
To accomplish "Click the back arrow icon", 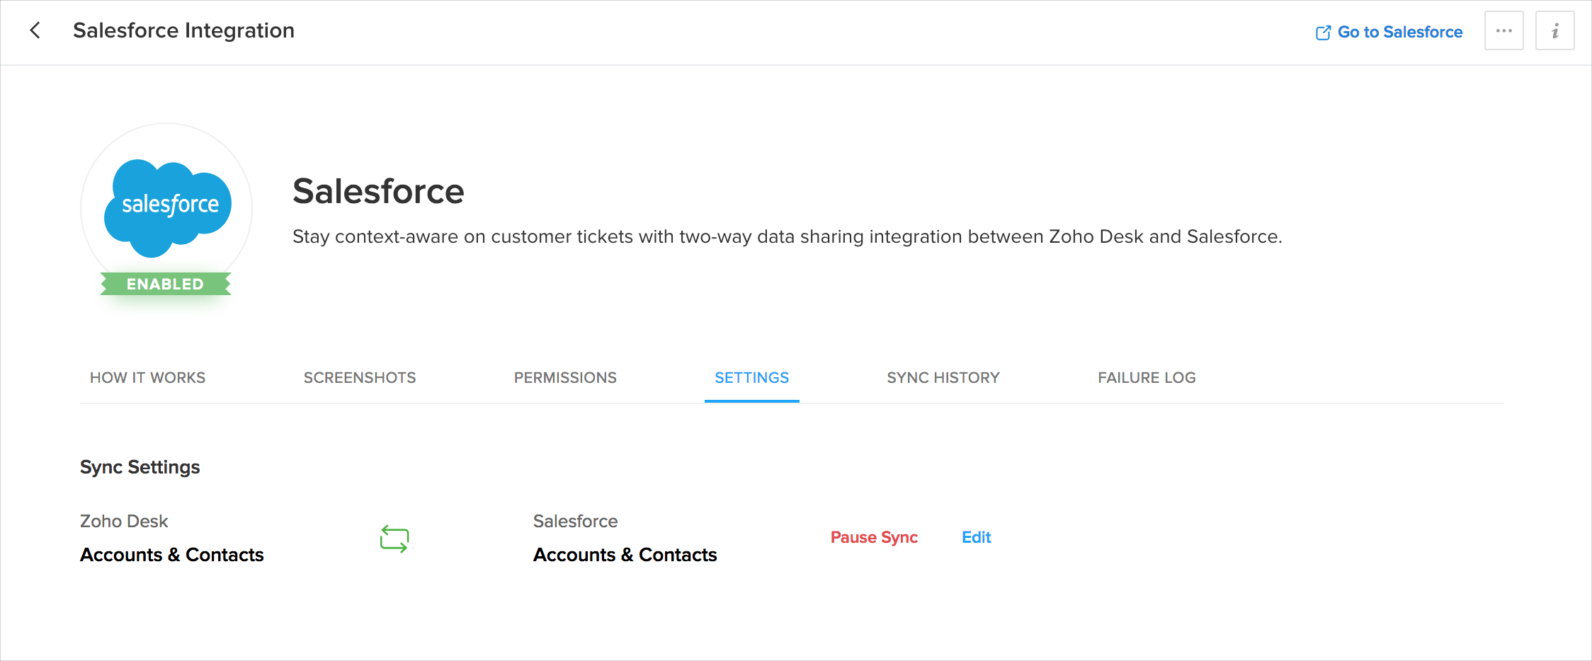I will (x=35, y=30).
